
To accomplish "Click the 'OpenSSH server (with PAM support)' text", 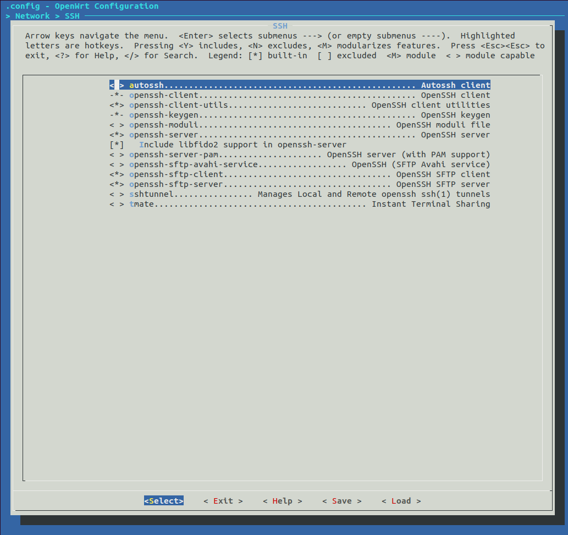I will pos(408,155).
